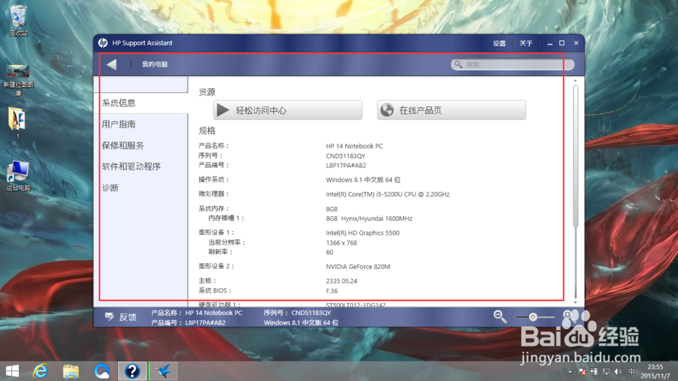Click the NVIDIA GeForce 820M value
This screenshot has width=678, height=381.
coord(358,267)
